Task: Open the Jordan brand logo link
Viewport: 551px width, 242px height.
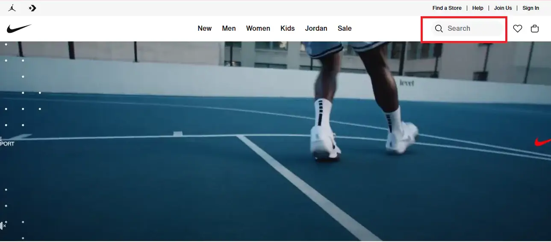Action: click(x=12, y=8)
